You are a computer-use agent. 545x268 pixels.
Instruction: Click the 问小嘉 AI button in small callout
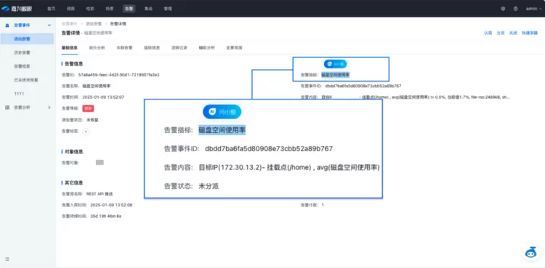(x=336, y=64)
